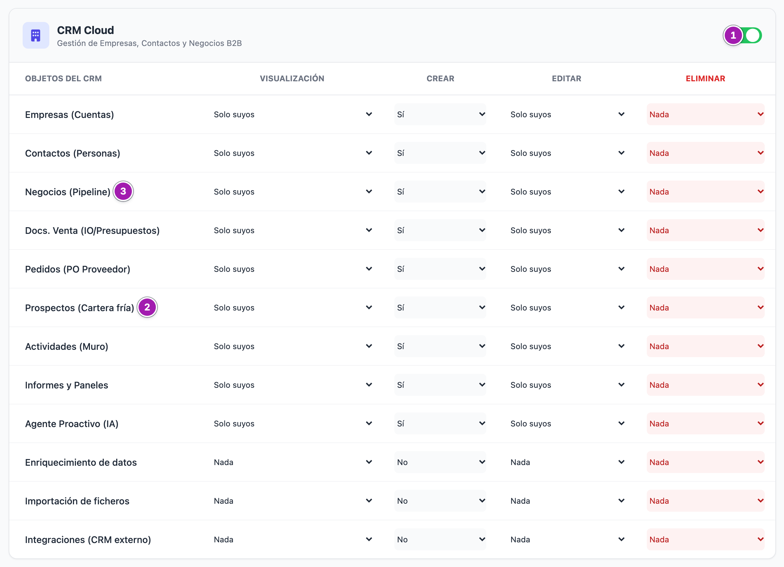Open Eliminar dropdown for Actividades (Muro)
The image size is (784, 567).
[x=705, y=346]
